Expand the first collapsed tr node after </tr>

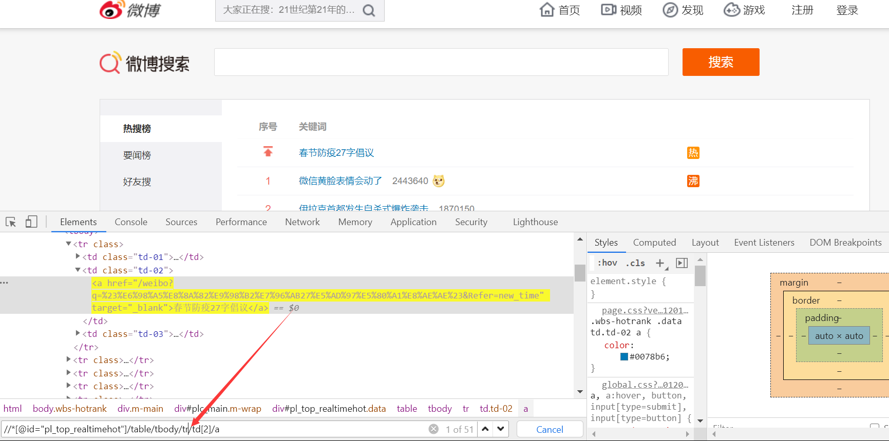click(x=68, y=359)
